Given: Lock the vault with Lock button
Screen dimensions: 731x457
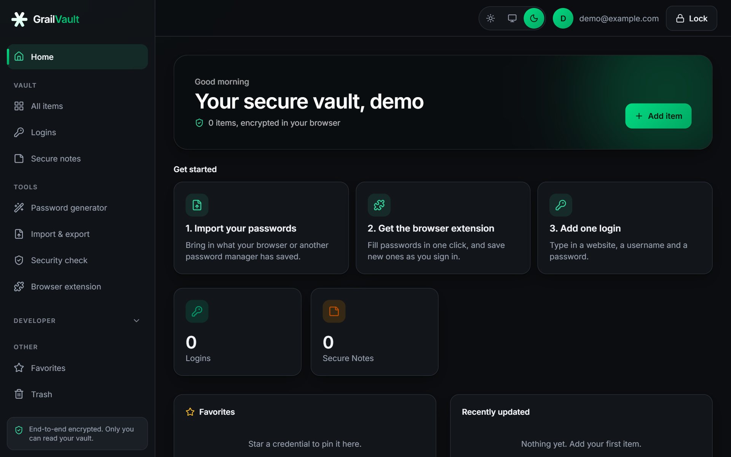Looking at the screenshot, I should click(691, 18).
